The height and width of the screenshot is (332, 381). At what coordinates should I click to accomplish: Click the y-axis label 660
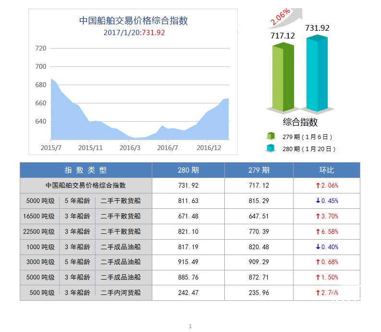40,103
